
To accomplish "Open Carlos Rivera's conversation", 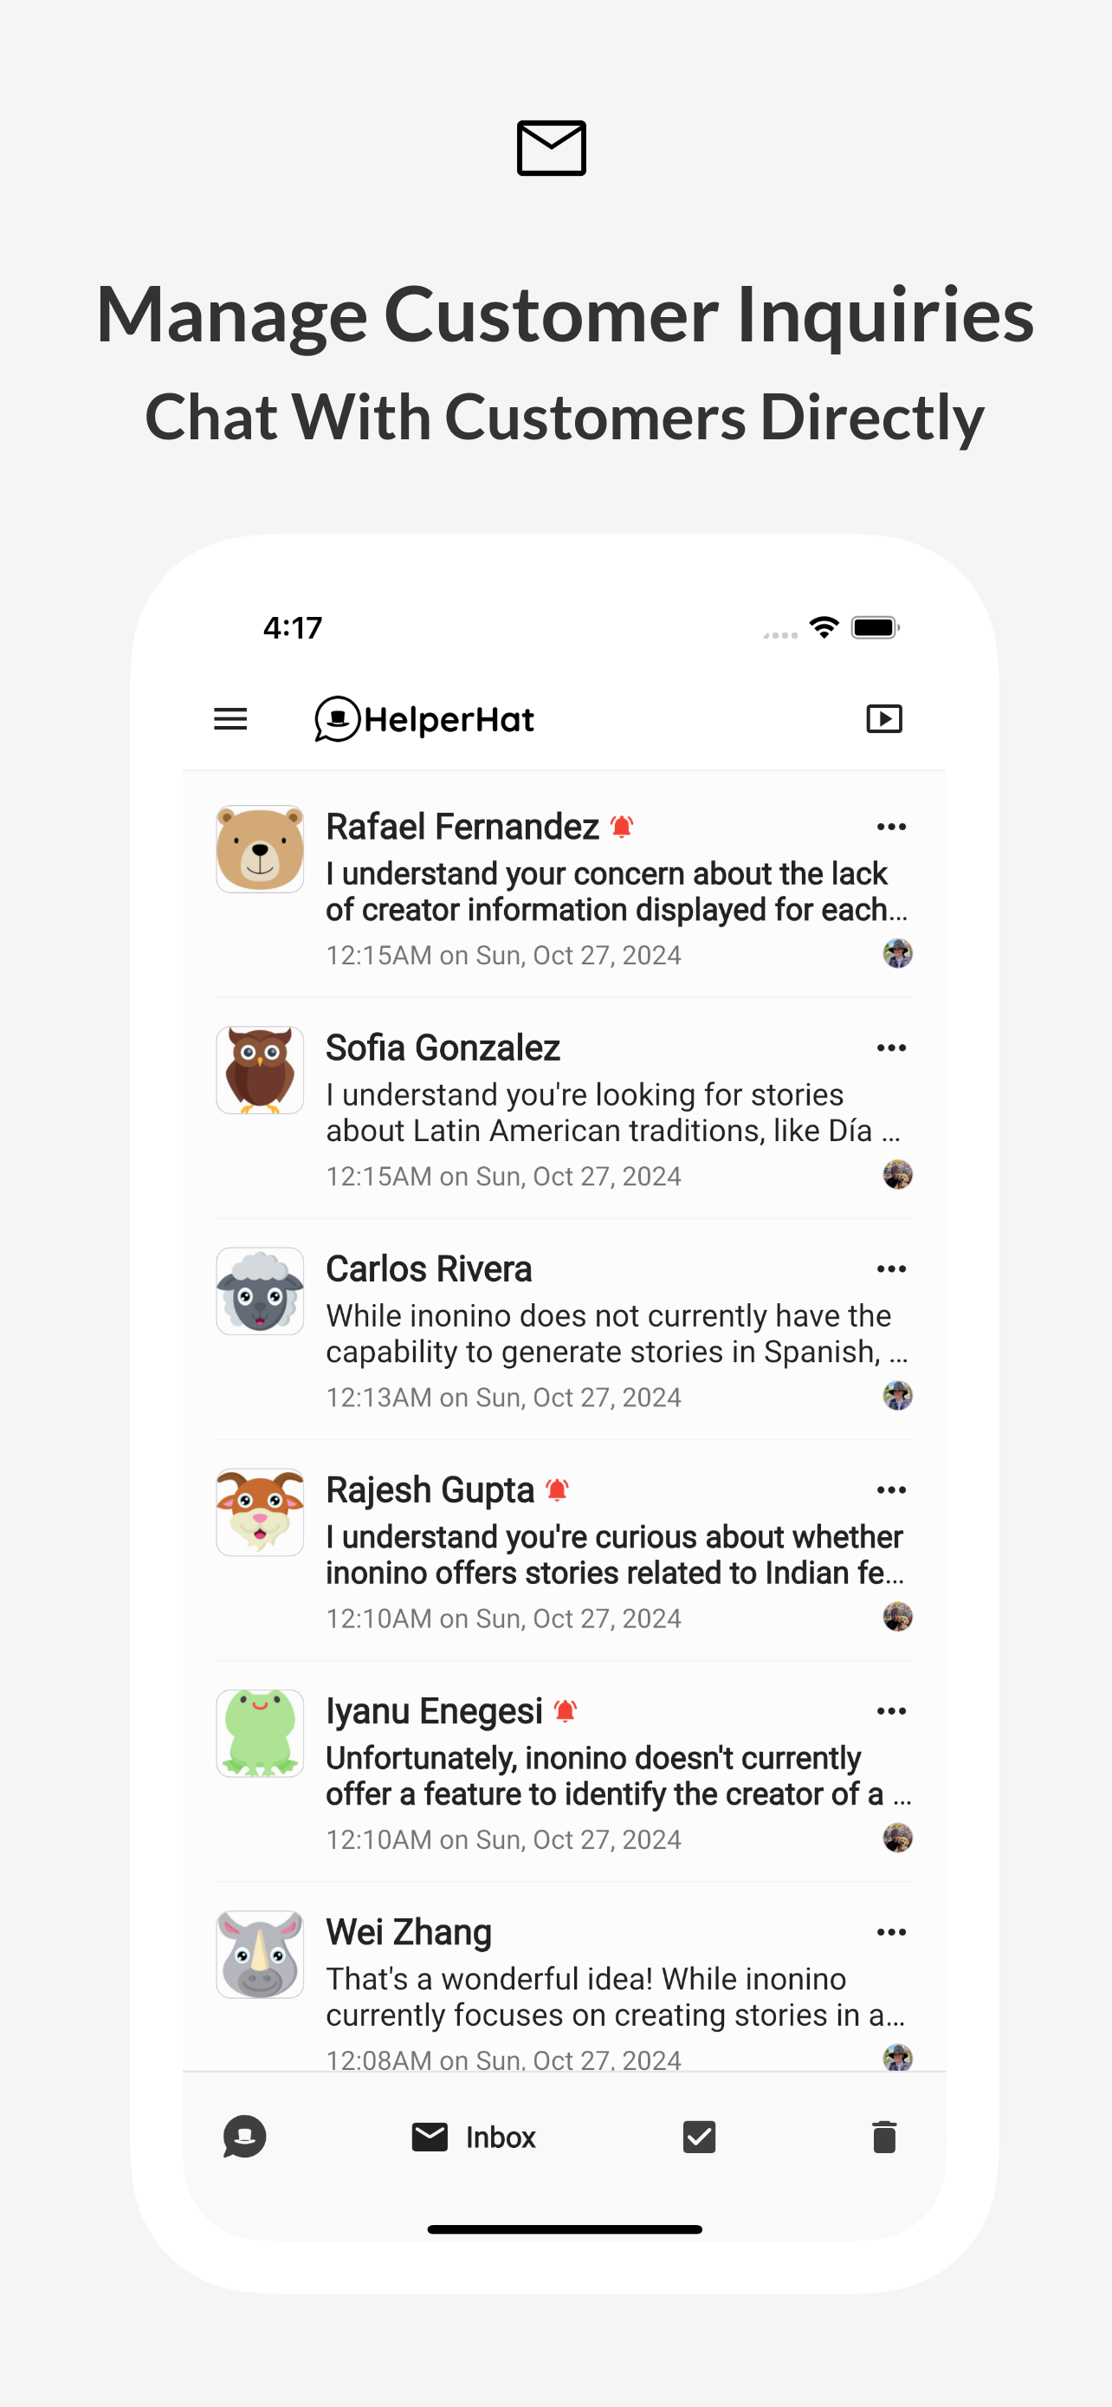I will pos(564,1330).
